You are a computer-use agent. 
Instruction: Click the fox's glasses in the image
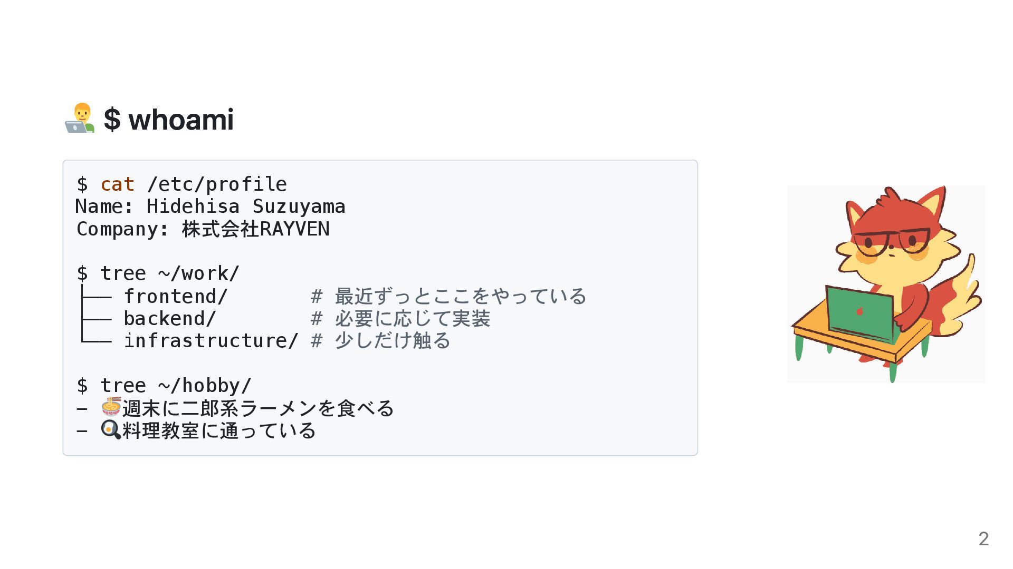point(891,241)
